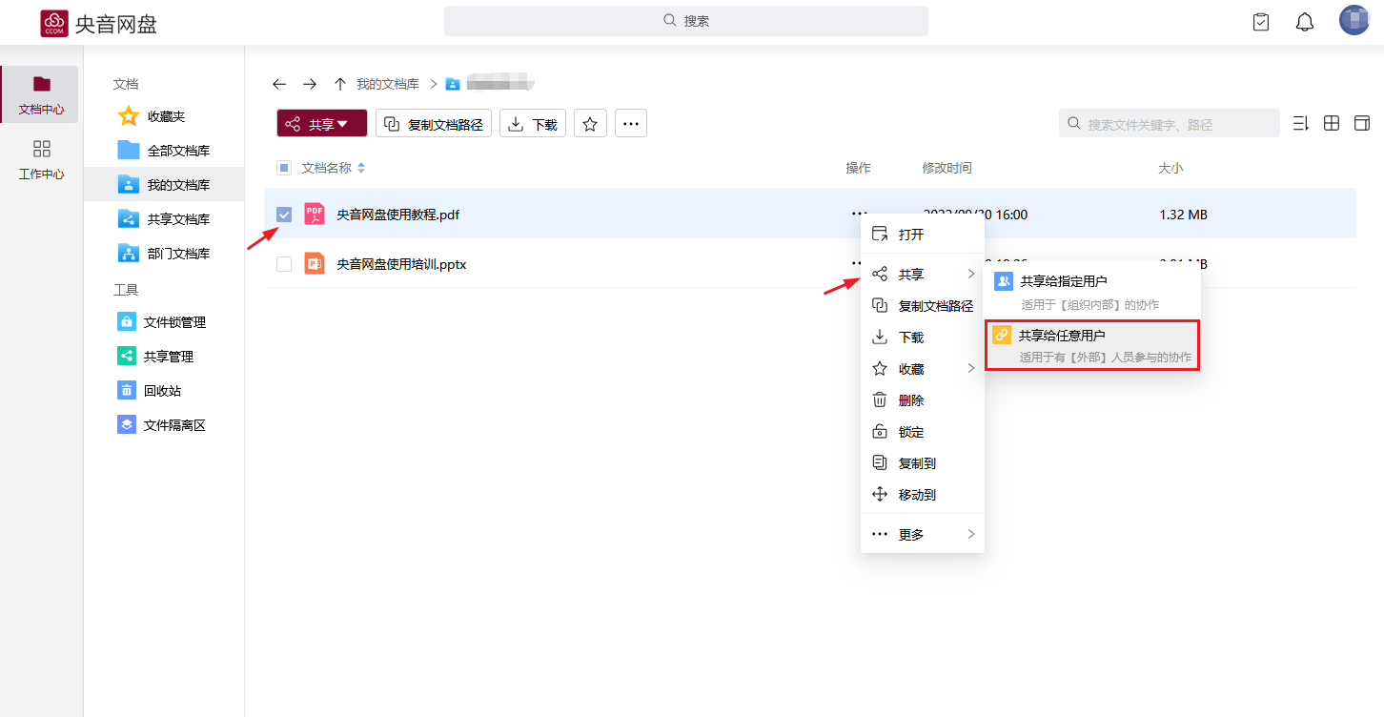Open the task clipboard icon in header
The height and width of the screenshot is (717, 1384).
point(1261,22)
